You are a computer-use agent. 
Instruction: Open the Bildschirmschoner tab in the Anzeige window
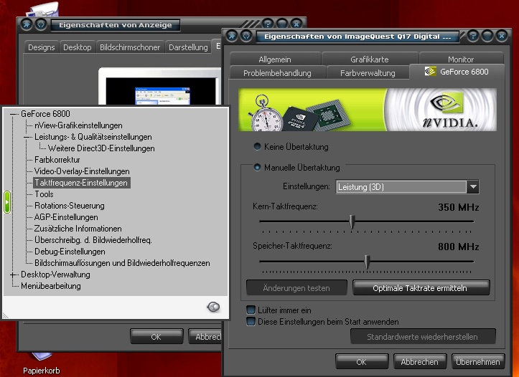pyautogui.click(x=130, y=47)
